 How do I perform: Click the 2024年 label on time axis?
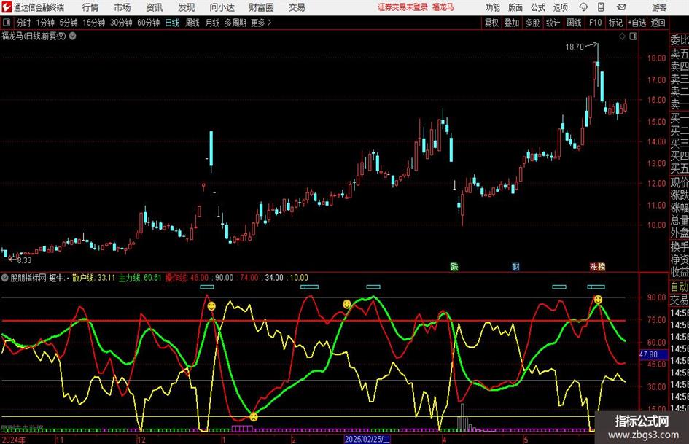click(x=14, y=440)
